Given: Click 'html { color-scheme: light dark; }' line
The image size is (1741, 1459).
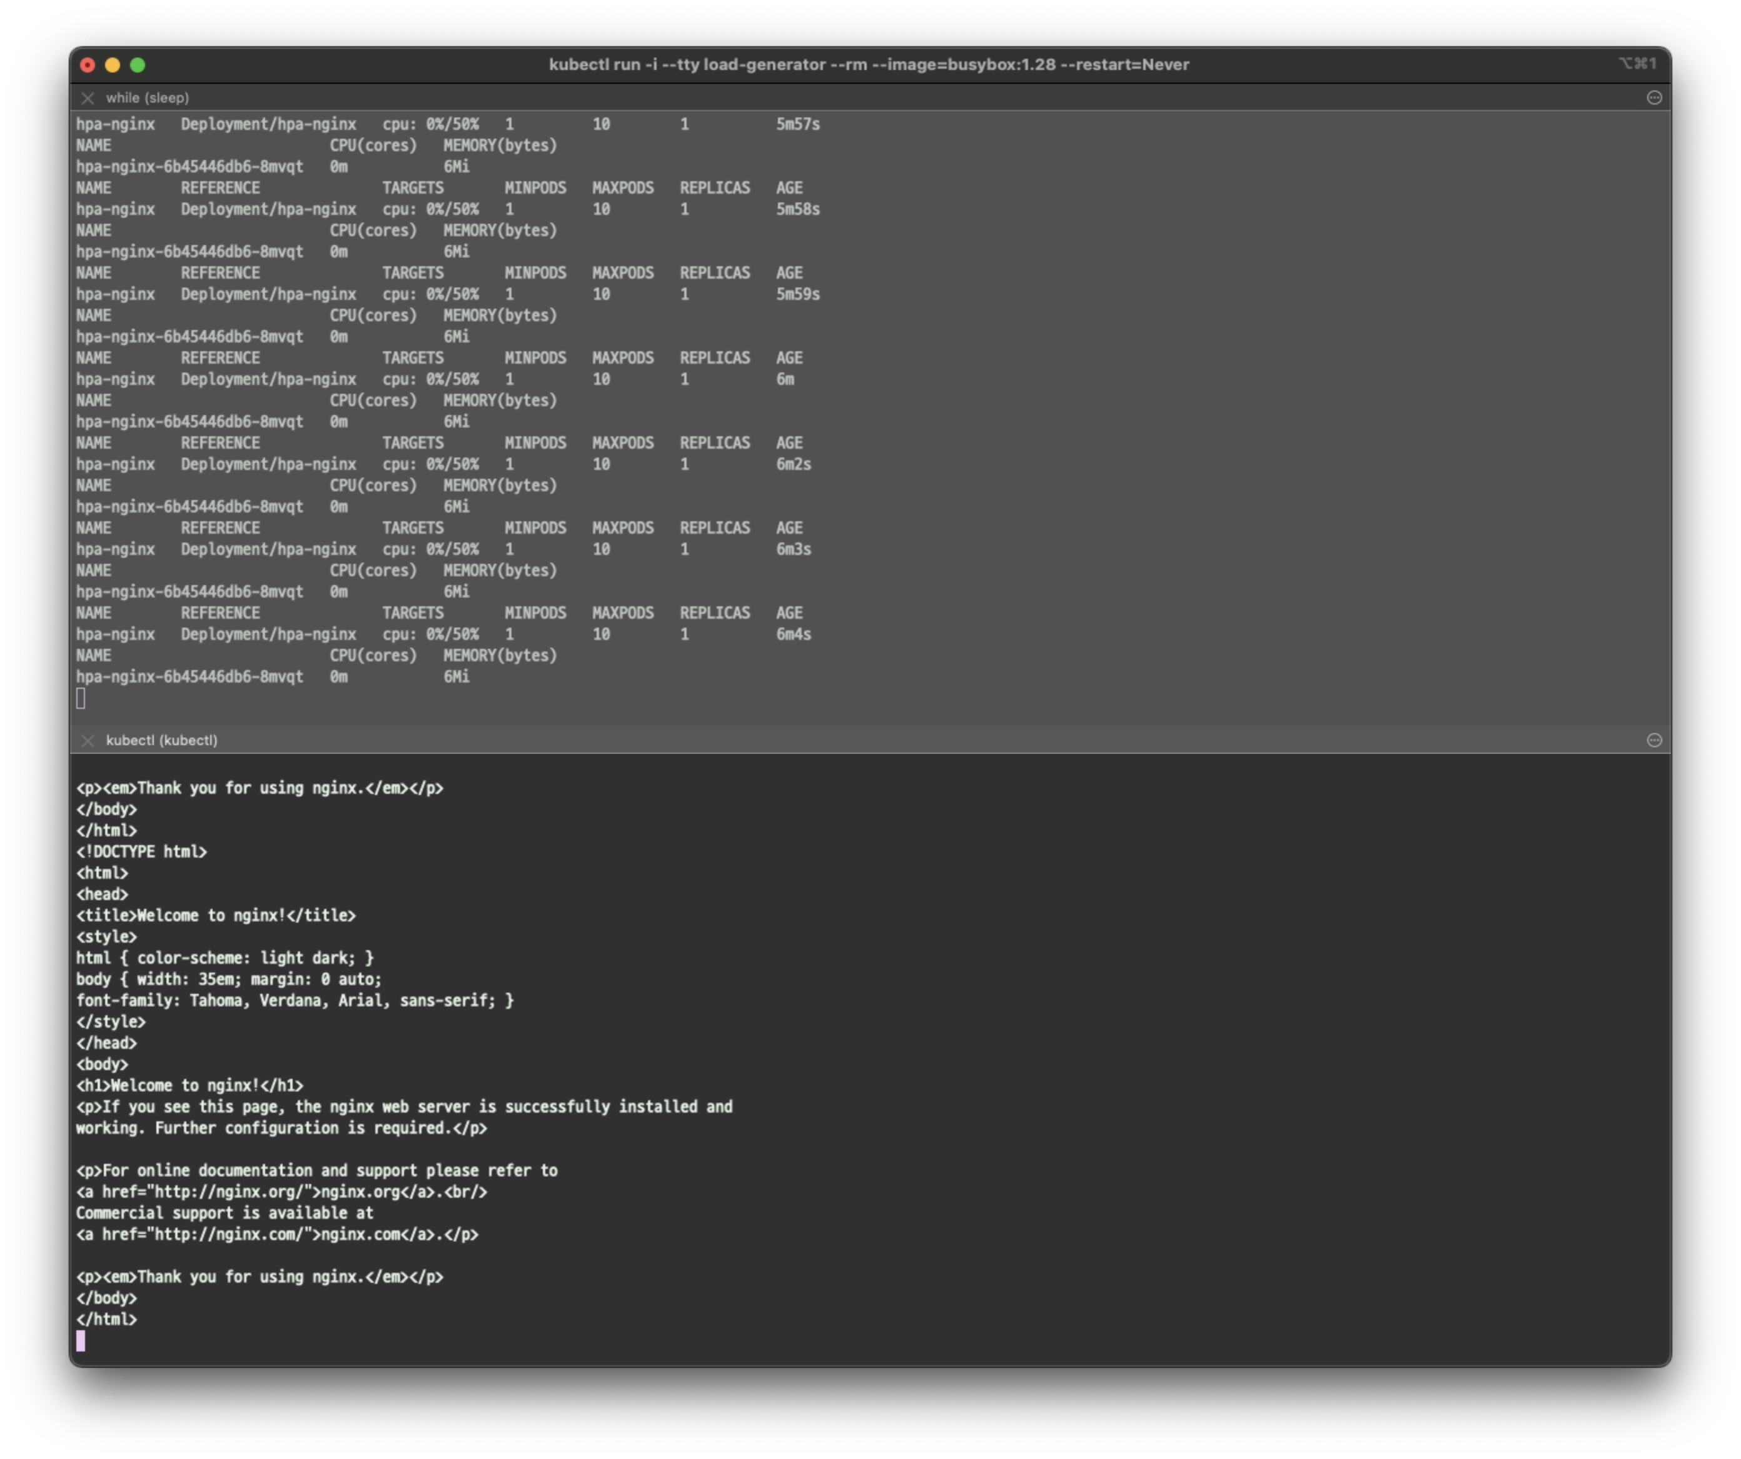Looking at the screenshot, I should [225, 958].
